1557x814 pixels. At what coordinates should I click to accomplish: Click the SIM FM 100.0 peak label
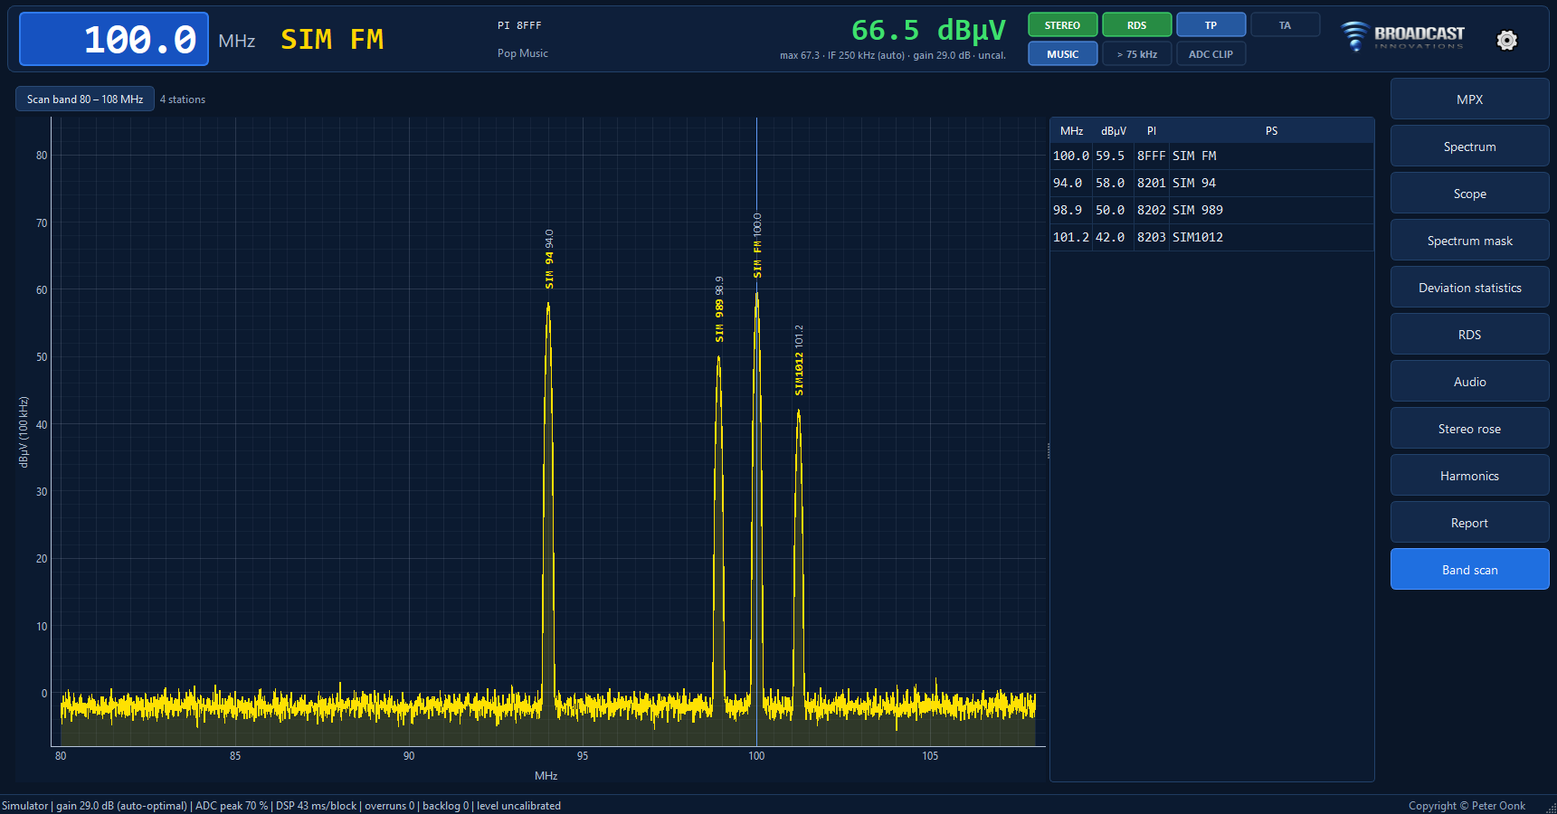[x=757, y=245]
